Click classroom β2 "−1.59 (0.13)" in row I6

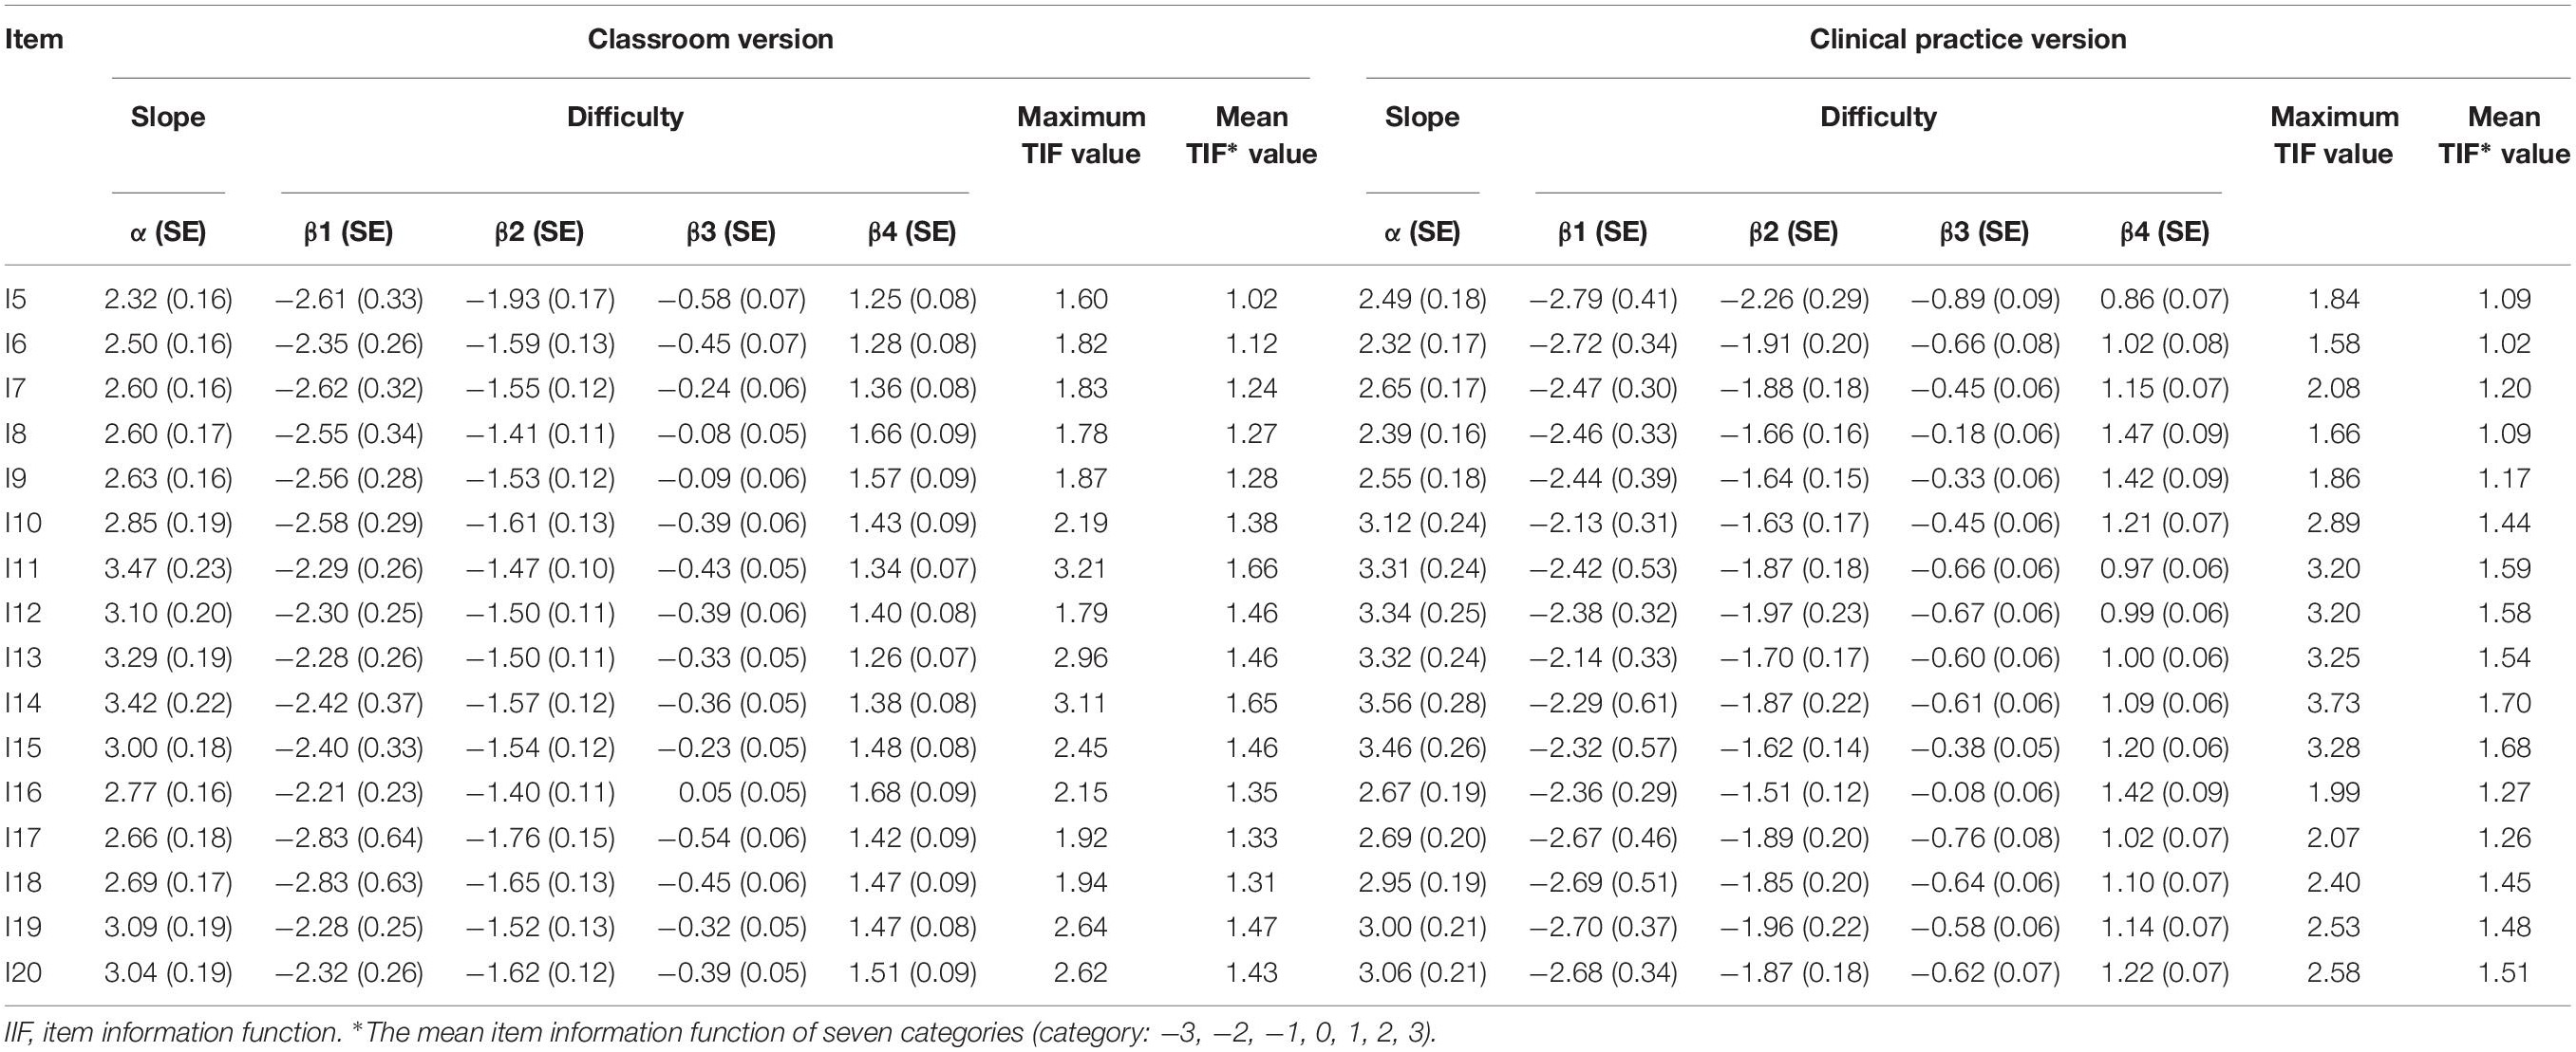pyautogui.click(x=540, y=343)
